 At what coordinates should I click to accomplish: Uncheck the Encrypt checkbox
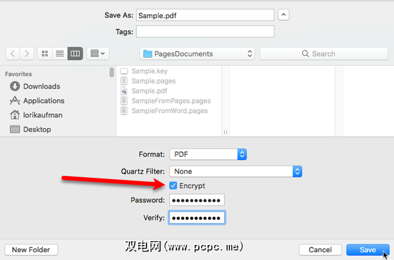[173, 185]
